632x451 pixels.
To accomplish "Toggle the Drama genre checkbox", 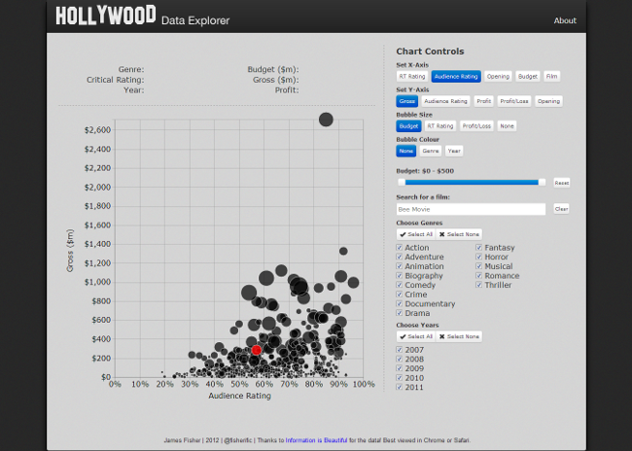I will click(399, 313).
